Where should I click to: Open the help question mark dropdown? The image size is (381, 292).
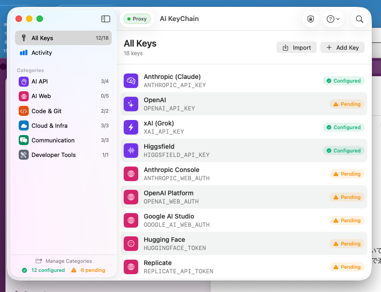(x=332, y=19)
